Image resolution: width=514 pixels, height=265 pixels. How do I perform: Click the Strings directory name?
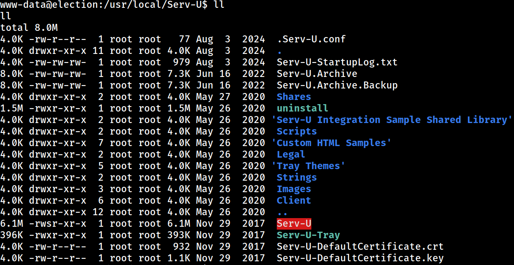click(x=297, y=177)
